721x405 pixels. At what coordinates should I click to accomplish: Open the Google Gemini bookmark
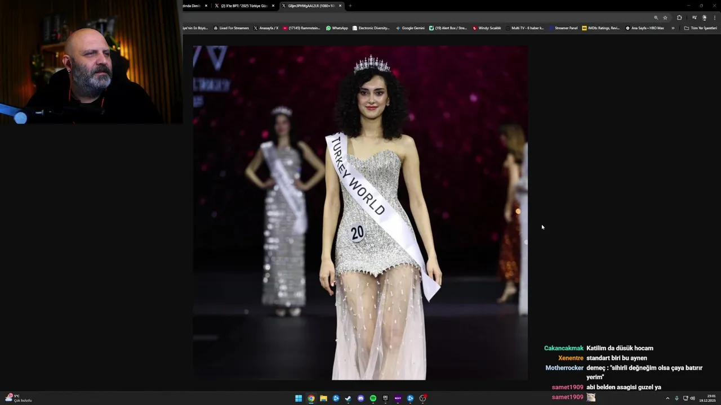[x=410, y=28]
